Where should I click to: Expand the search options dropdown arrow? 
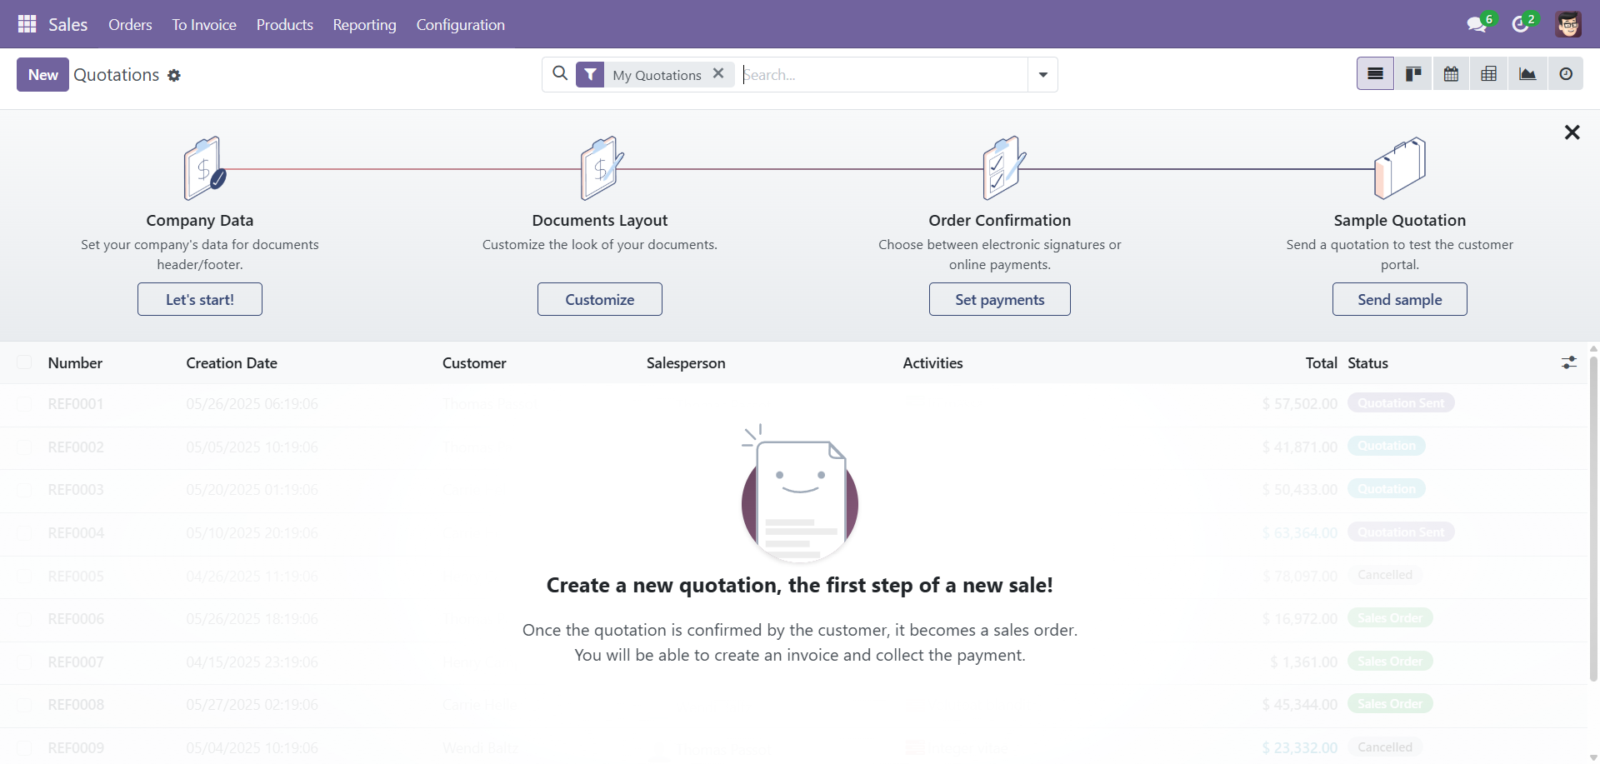coord(1042,75)
